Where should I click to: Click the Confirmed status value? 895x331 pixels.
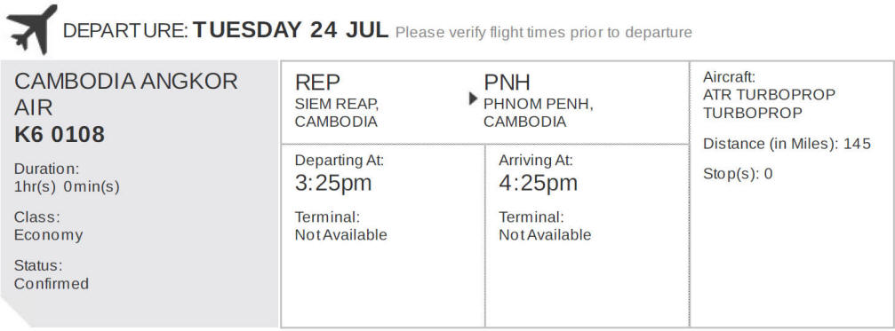click(x=52, y=284)
